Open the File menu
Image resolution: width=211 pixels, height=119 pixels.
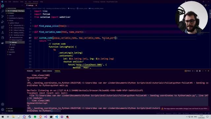[6, 2]
